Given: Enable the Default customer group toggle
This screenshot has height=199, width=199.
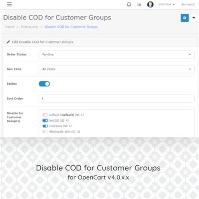Looking at the screenshot, I should (45, 115).
